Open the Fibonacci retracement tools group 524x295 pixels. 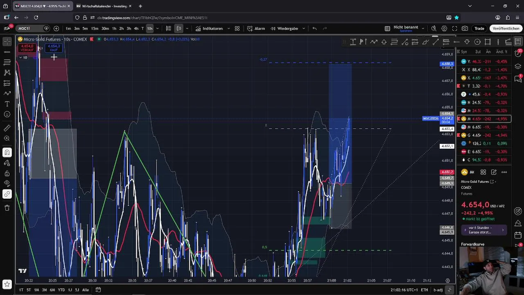[7, 62]
